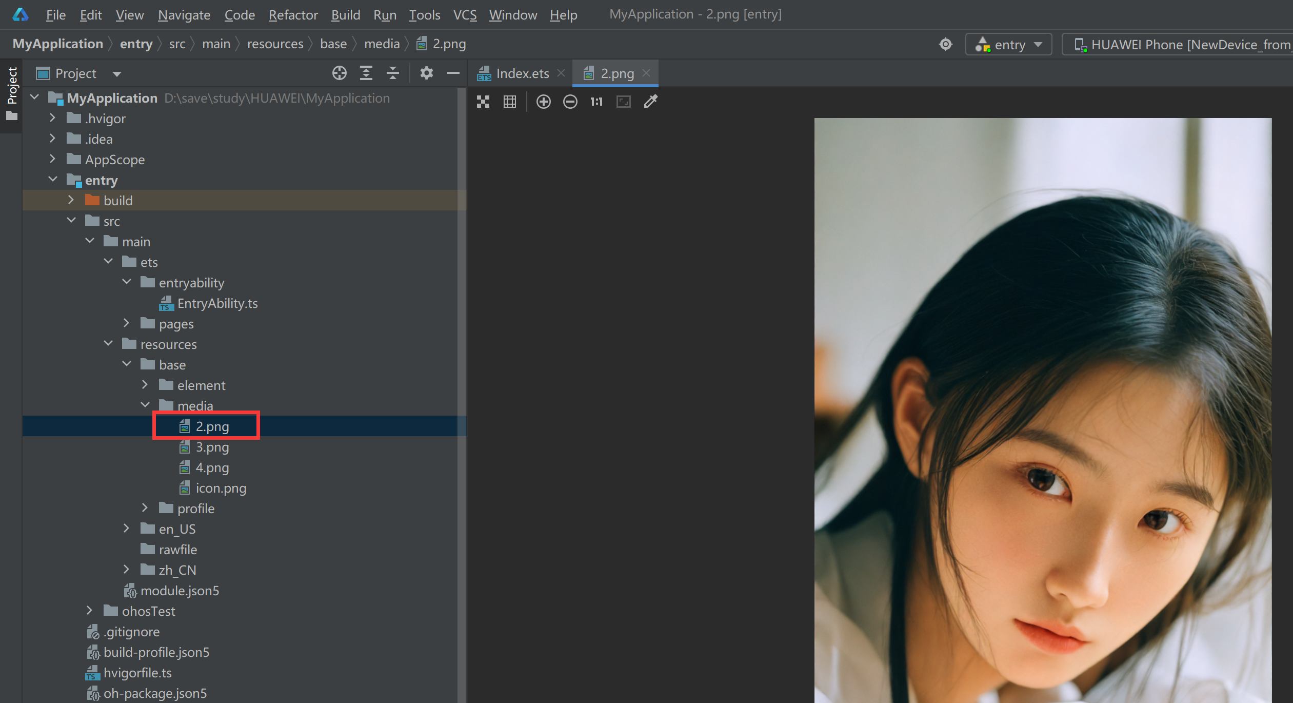Open Project panel settings gear
1293x703 pixels.
[x=426, y=73]
